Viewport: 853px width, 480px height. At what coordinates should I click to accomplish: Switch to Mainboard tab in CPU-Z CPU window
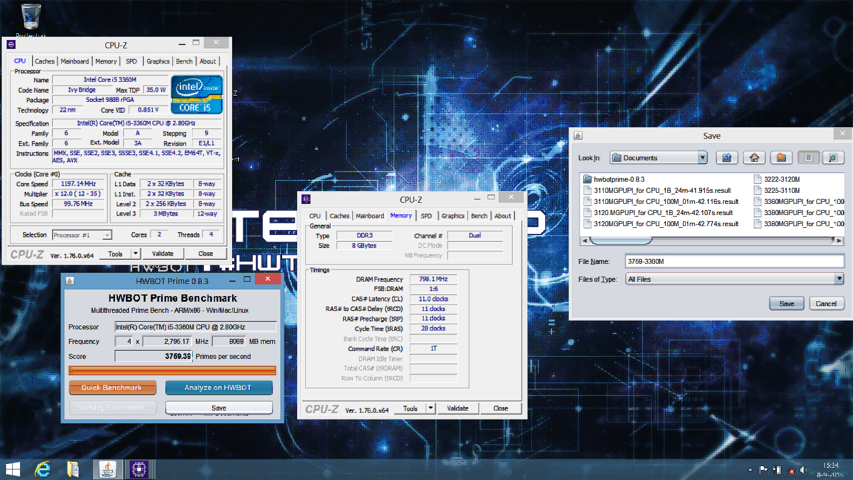point(74,61)
